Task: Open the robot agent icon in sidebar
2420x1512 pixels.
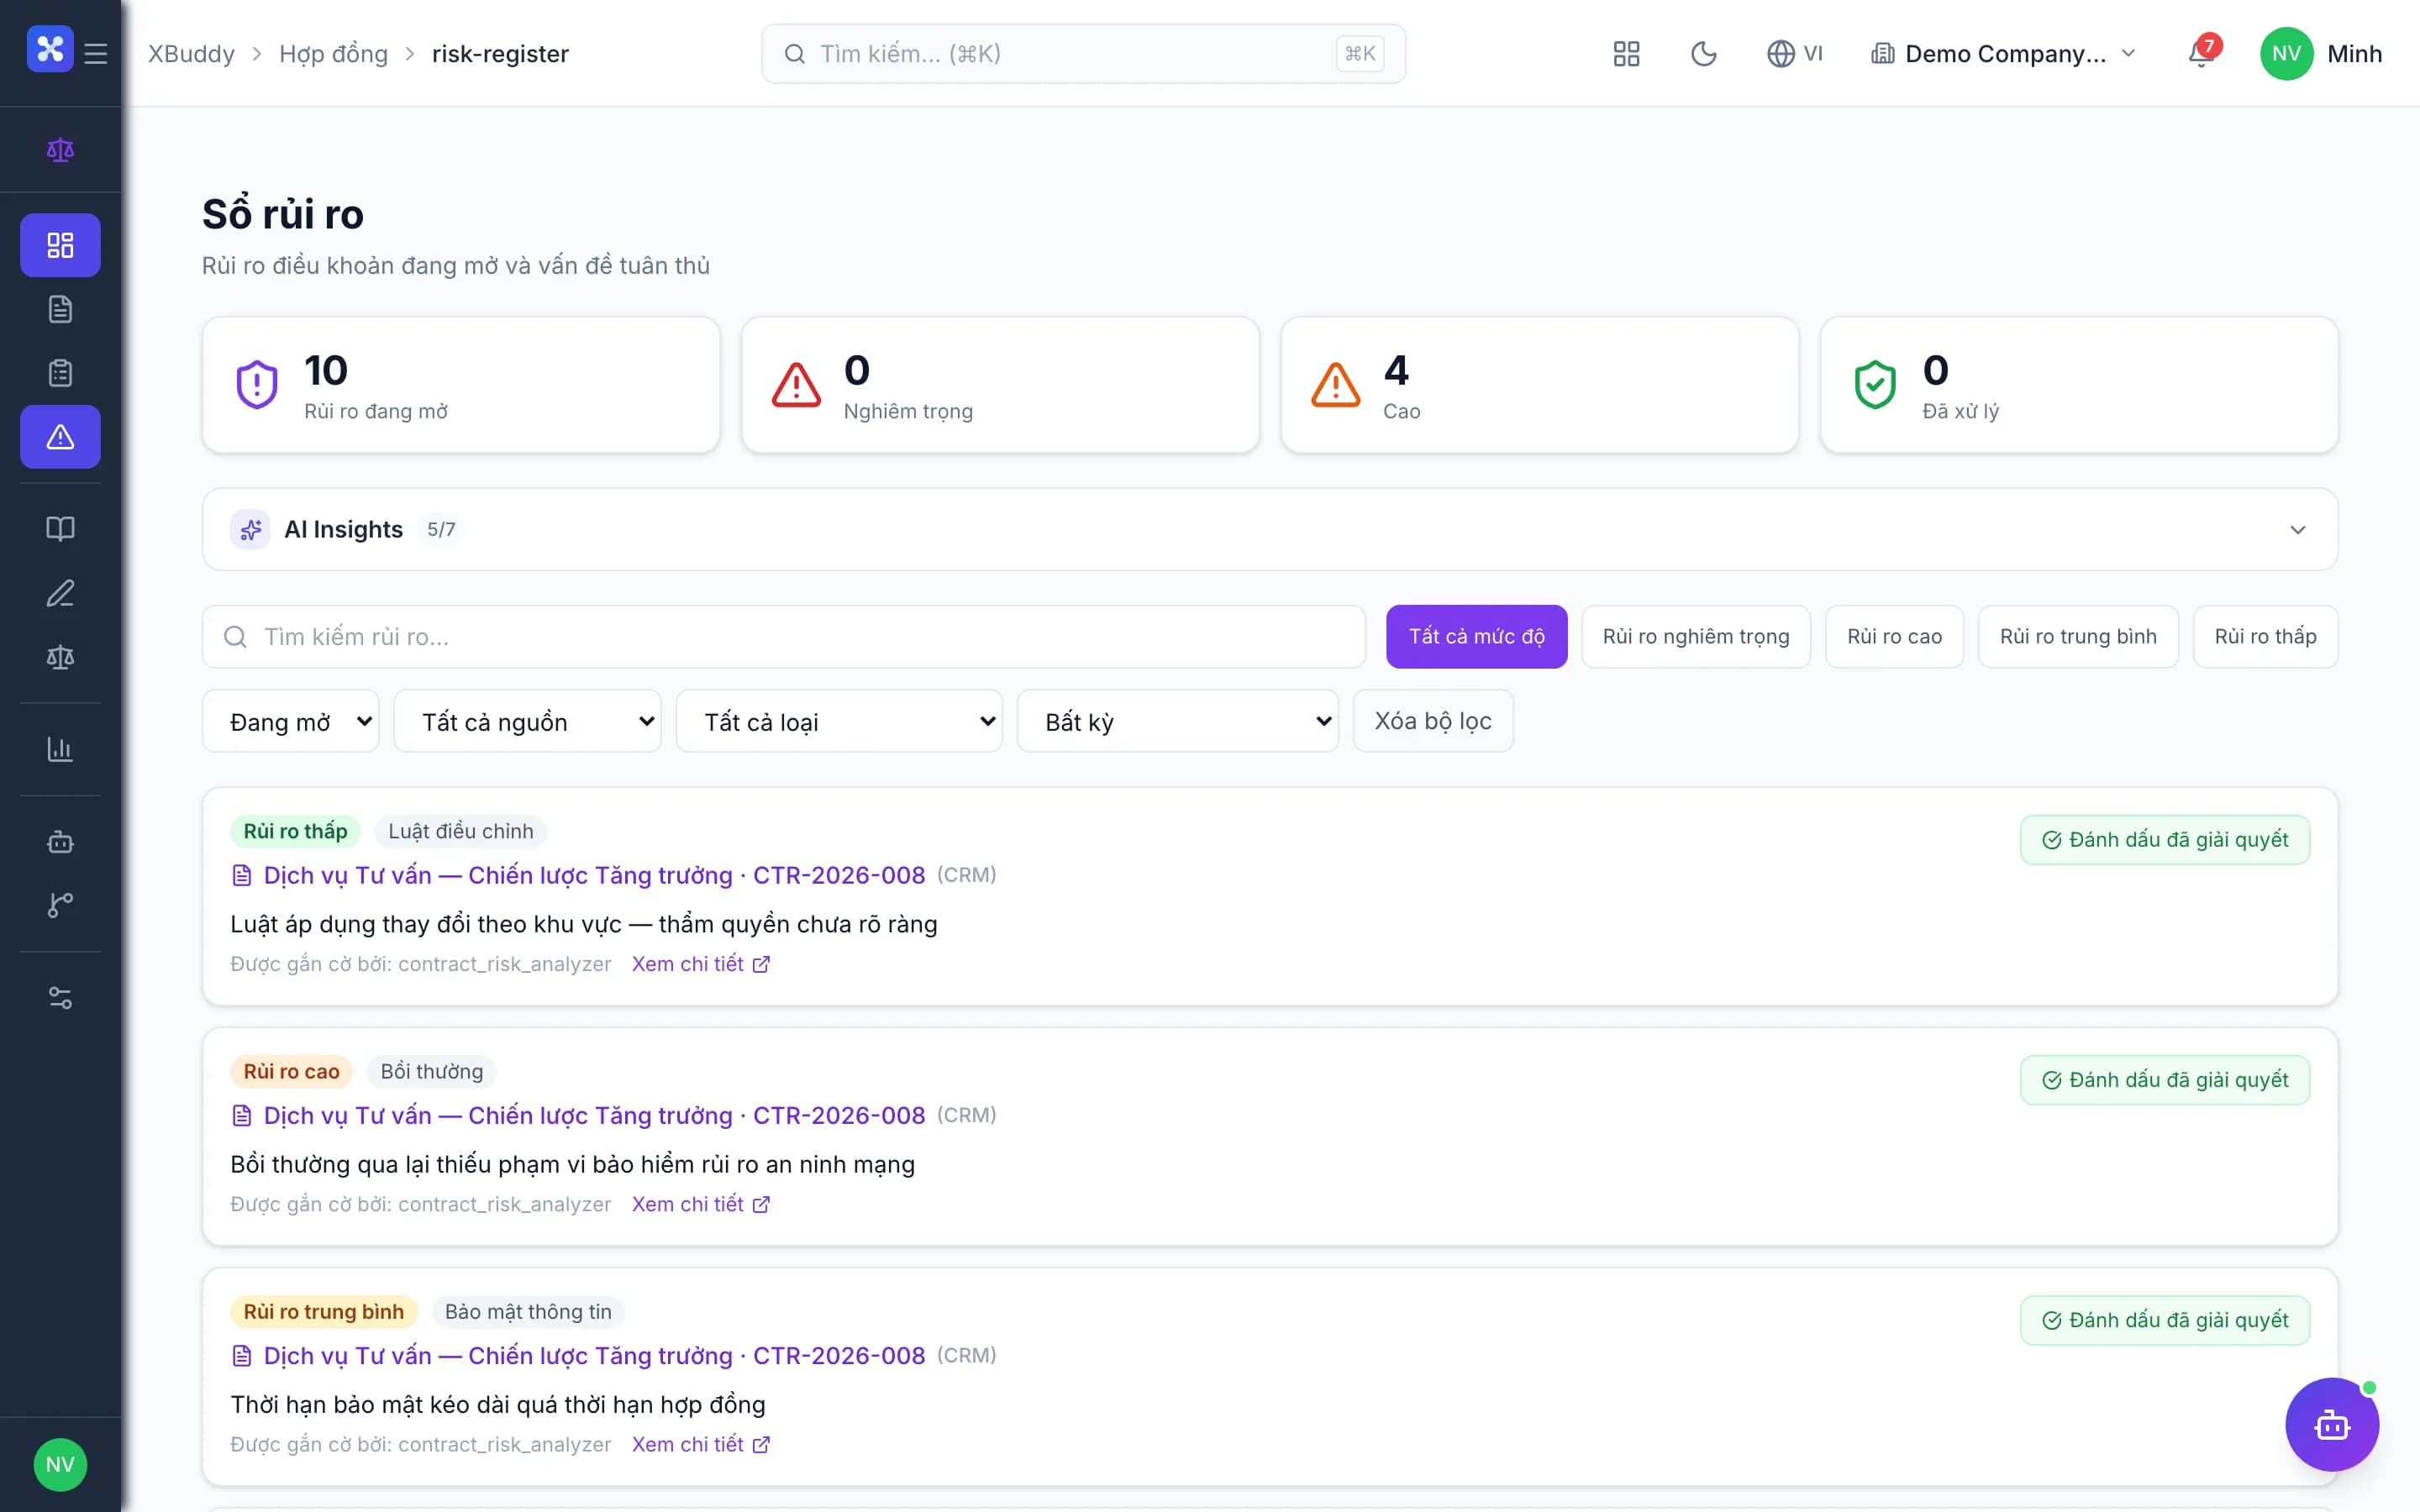Action: coord(60,841)
